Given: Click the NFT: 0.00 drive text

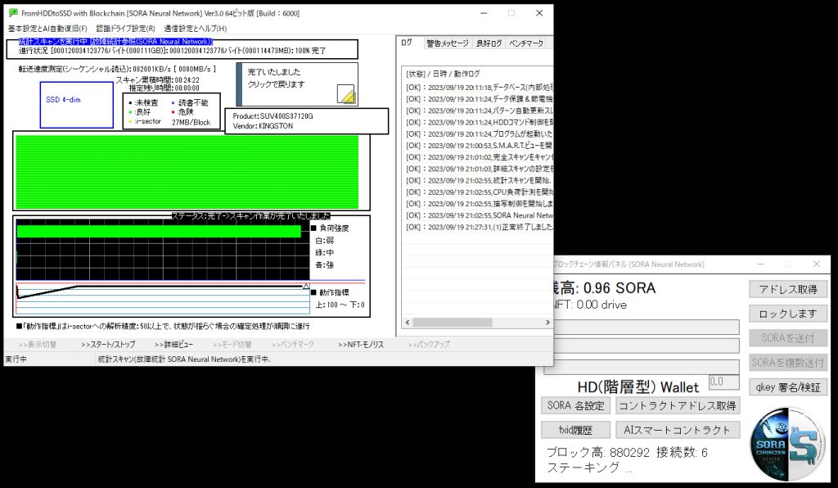Looking at the screenshot, I should [x=590, y=305].
